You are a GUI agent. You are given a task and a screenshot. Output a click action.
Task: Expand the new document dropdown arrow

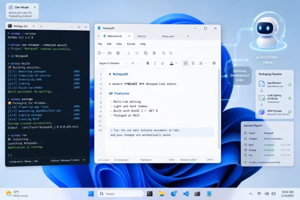[103, 53]
